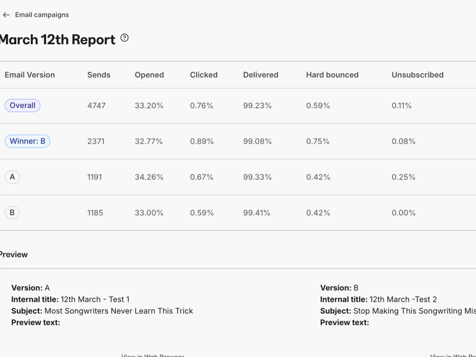Screen dimensions: 476x357
Task: Click version A's 34.26% opened rate
Action: point(149,177)
